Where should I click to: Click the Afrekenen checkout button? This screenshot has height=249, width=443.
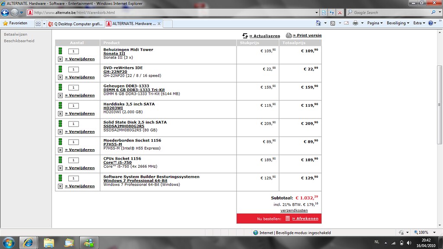305,218
